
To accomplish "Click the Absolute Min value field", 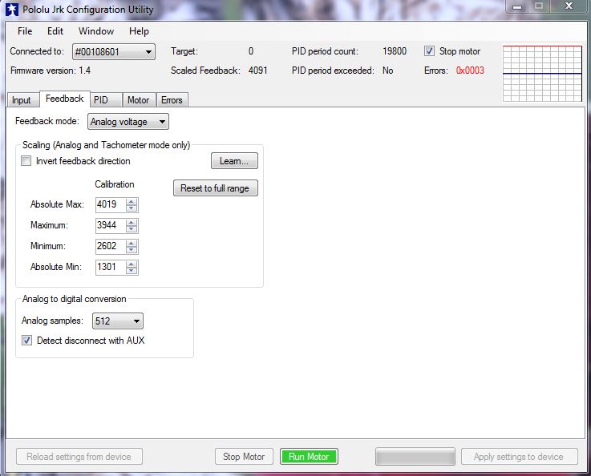I will [111, 267].
